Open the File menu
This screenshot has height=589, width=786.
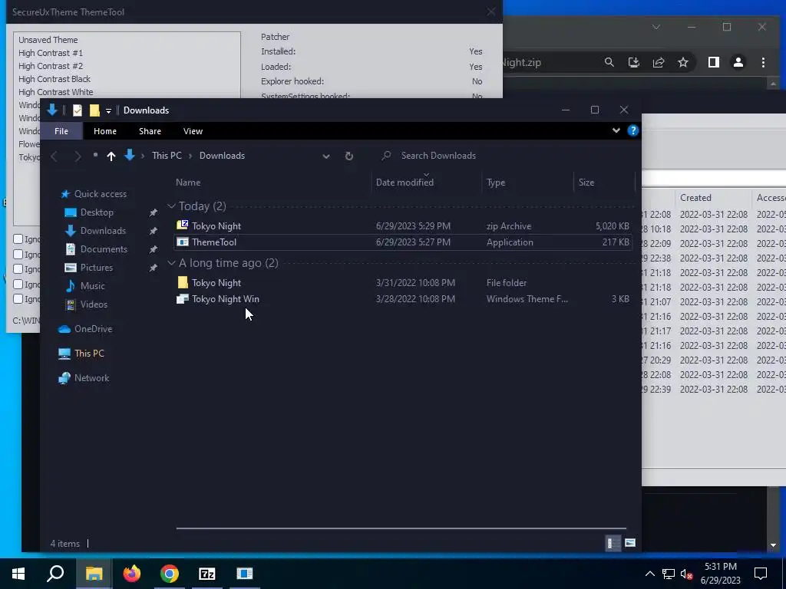point(61,131)
